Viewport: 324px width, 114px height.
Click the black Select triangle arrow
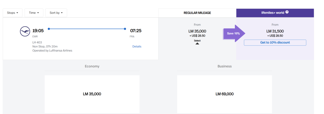[197, 43]
